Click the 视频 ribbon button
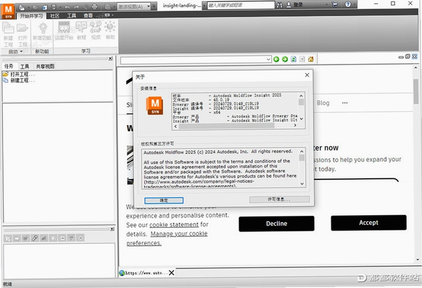The width and height of the screenshot is (422, 288). pyautogui.click(x=95, y=31)
